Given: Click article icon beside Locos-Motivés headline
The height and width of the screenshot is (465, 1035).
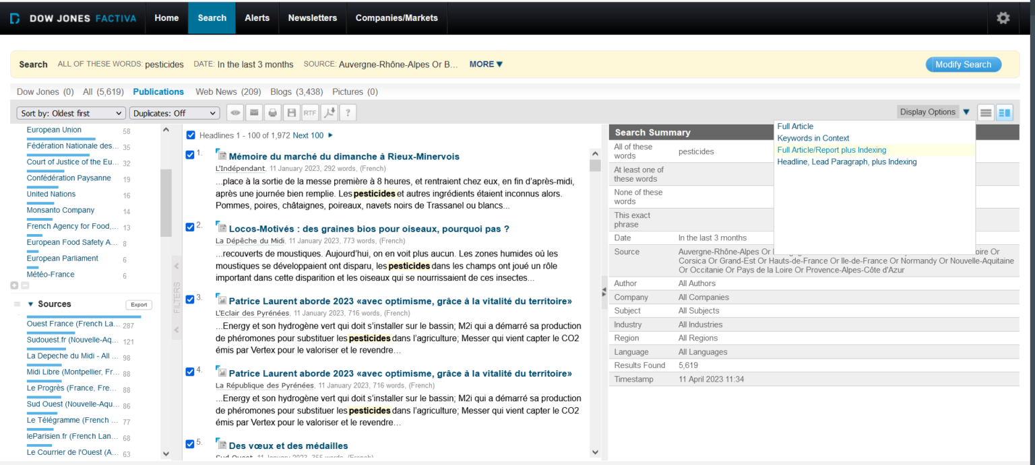Looking at the screenshot, I should pyautogui.click(x=221, y=228).
